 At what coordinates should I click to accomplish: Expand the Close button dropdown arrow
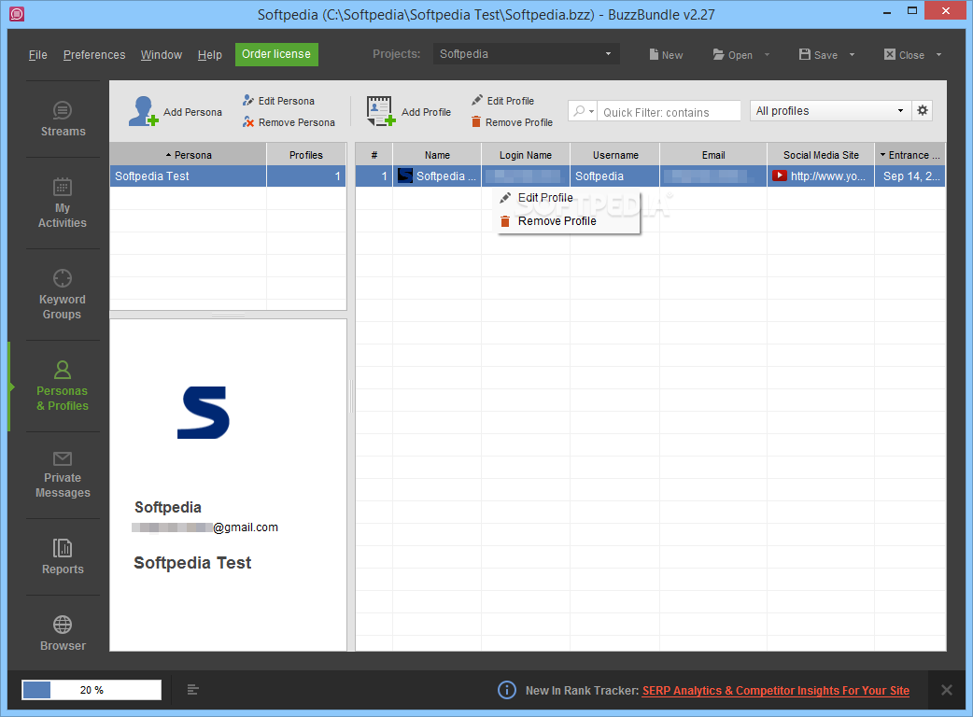(x=938, y=54)
